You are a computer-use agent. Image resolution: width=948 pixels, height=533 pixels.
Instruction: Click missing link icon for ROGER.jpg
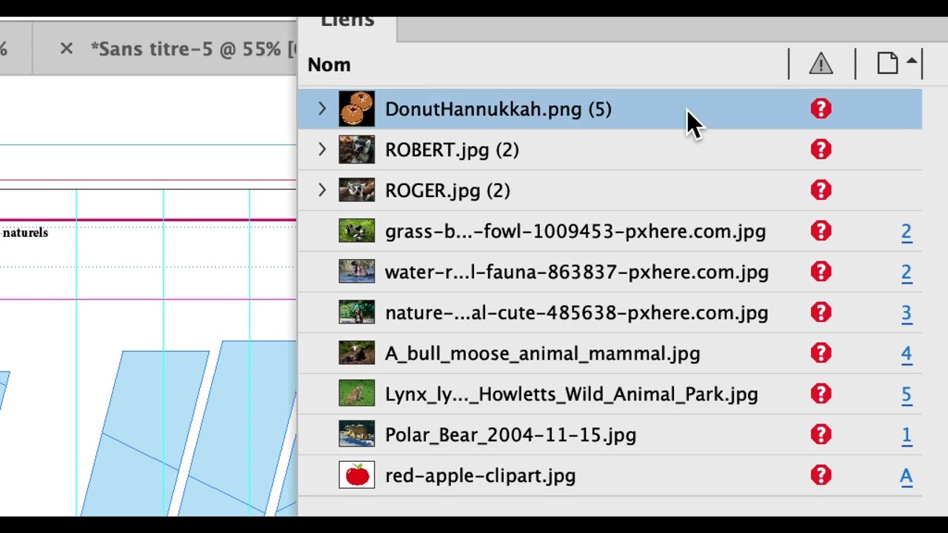pyautogui.click(x=821, y=191)
